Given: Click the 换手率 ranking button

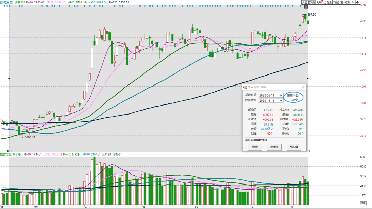Looking at the screenshot, I should pyautogui.click(x=275, y=147).
